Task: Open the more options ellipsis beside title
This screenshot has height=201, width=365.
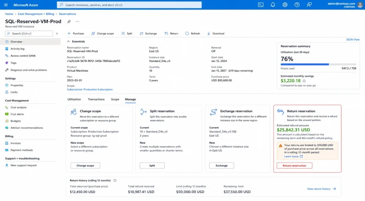Action: coord(77,22)
